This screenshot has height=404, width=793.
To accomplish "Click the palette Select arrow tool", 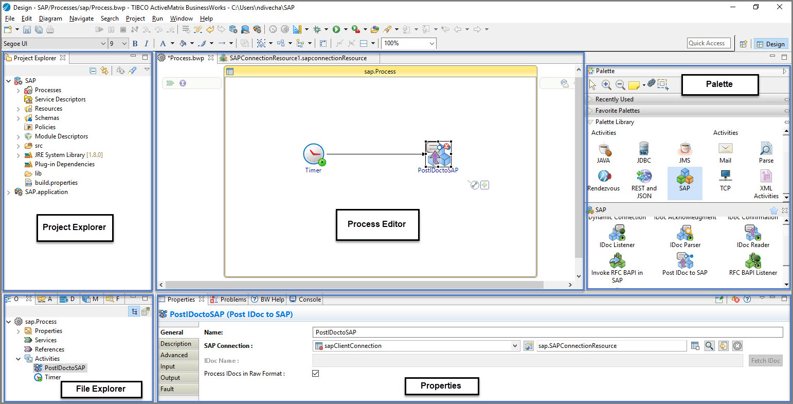I will pyautogui.click(x=592, y=85).
